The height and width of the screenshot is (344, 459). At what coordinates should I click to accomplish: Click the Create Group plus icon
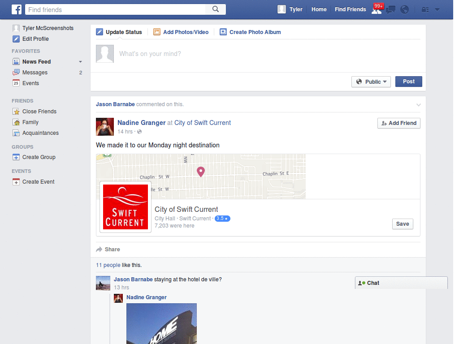16,157
